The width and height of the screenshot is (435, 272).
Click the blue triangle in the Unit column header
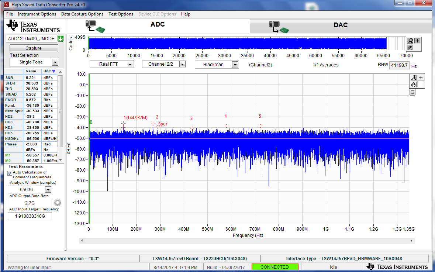click(x=54, y=71)
